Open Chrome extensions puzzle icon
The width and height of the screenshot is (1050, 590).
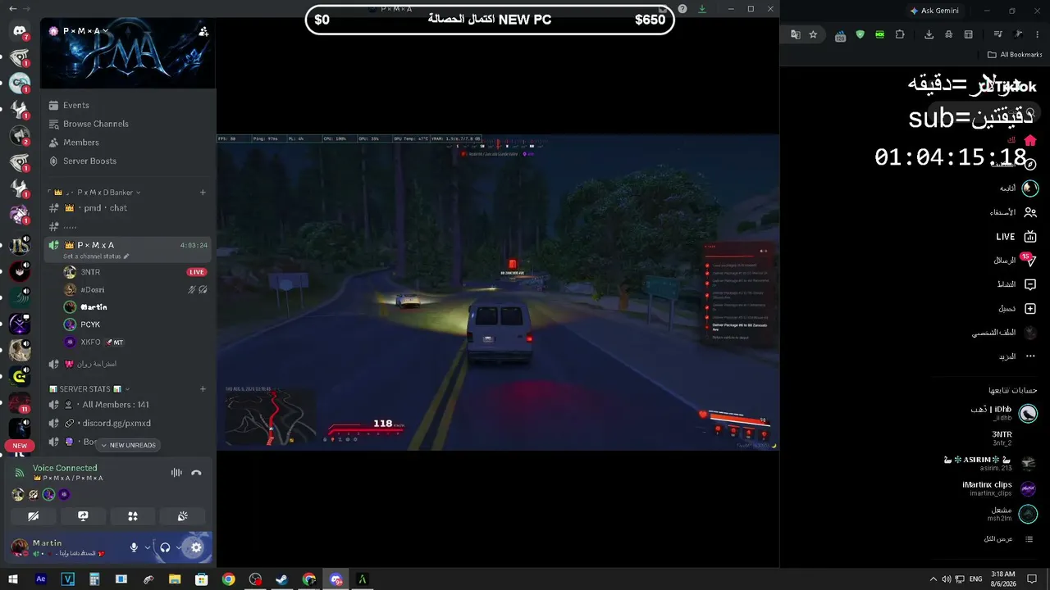900,34
